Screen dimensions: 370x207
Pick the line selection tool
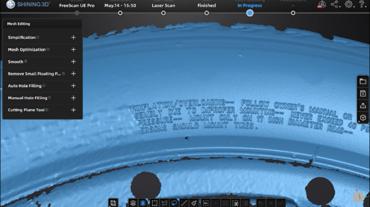[184, 203]
